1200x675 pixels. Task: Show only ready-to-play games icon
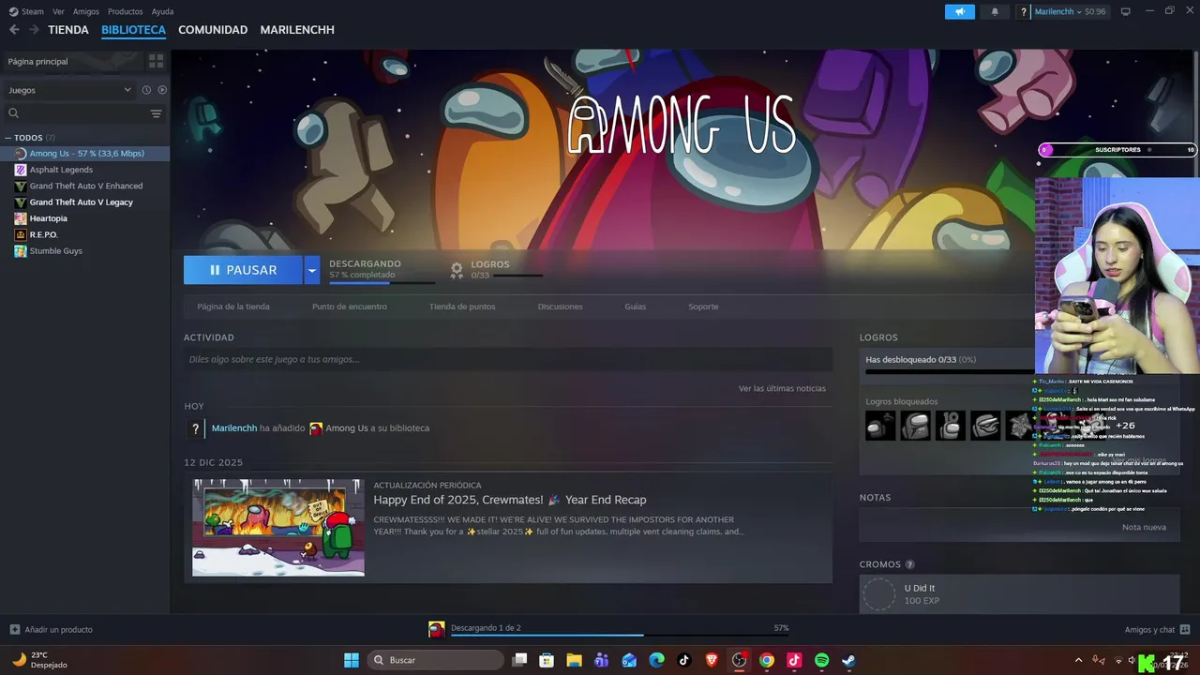click(162, 90)
